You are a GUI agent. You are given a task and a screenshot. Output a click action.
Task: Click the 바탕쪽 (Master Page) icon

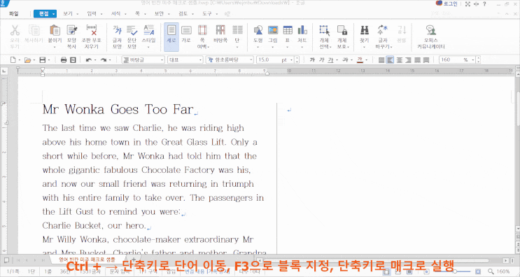(220, 31)
